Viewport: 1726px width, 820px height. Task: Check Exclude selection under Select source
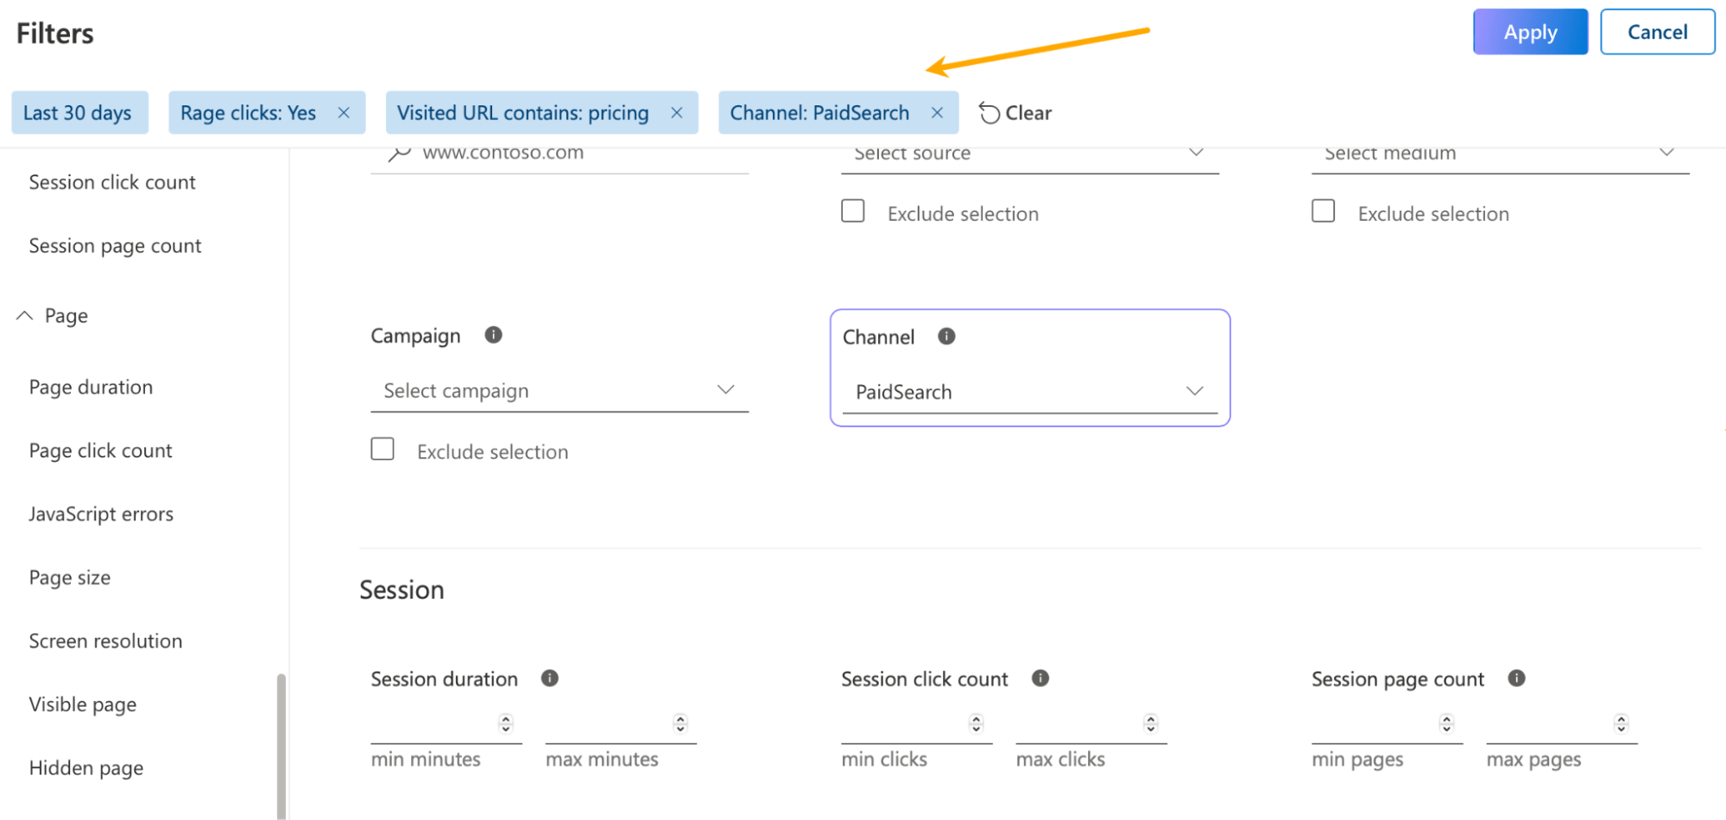click(853, 211)
